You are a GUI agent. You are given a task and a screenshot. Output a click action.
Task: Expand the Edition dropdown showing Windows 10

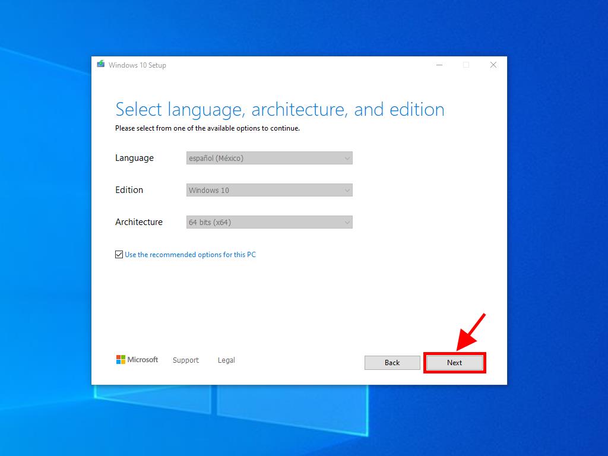(269, 190)
